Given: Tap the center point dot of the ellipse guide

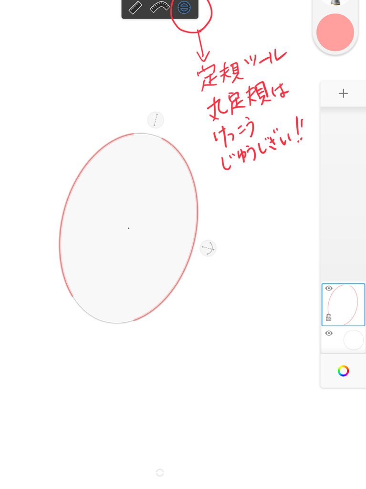Looking at the screenshot, I should pyautogui.click(x=128, y=228).
